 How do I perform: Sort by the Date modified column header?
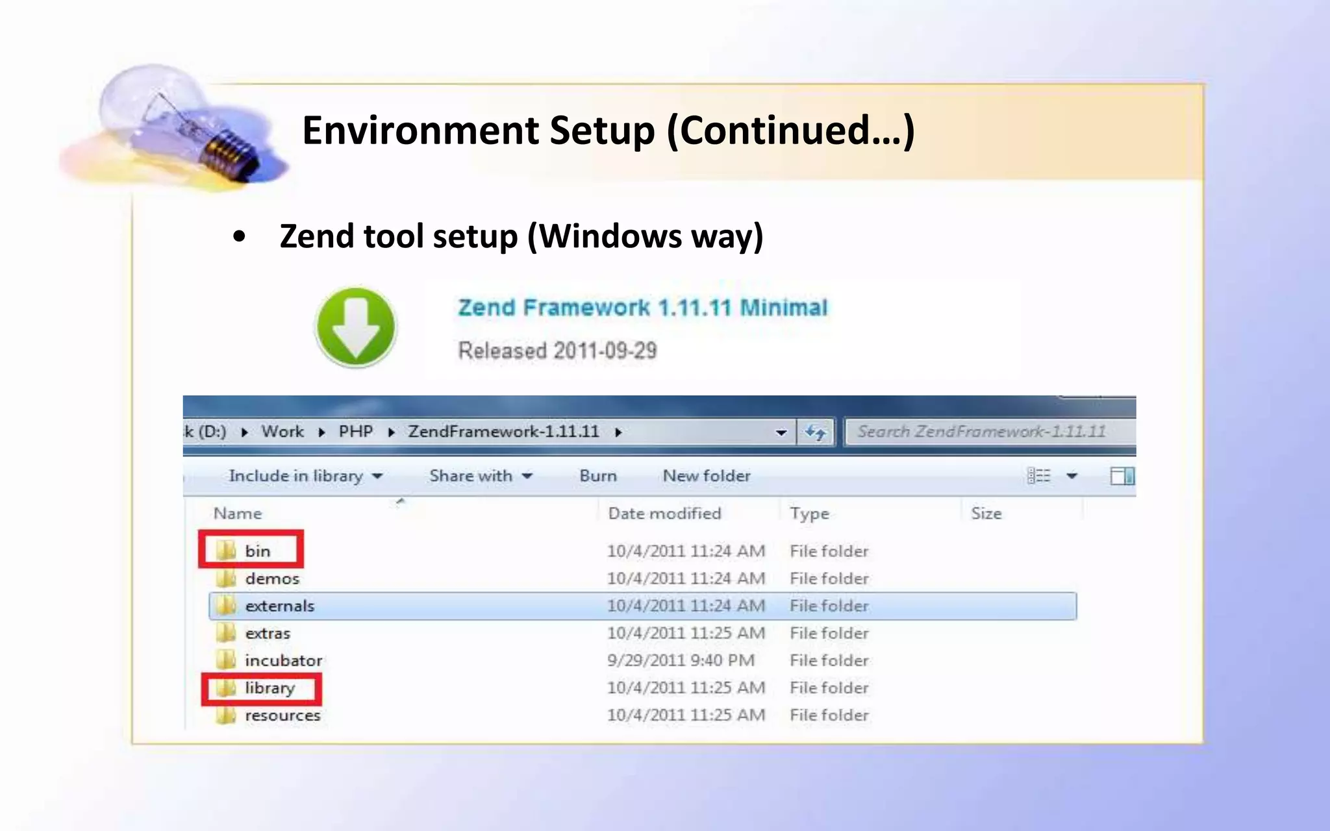point(664,514)
